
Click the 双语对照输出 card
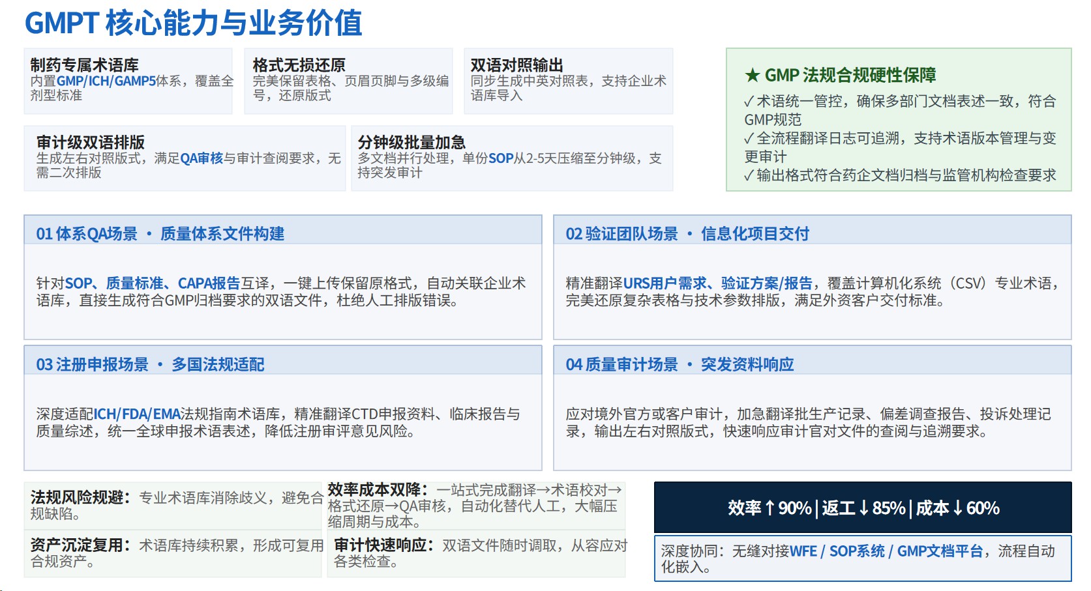pyautogui.click(x=569, y=81)
